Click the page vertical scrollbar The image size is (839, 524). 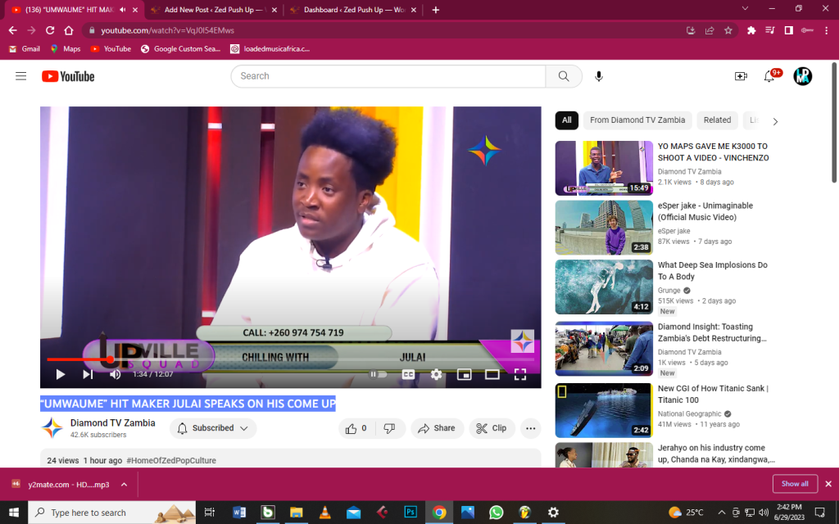tap(835, 123)
